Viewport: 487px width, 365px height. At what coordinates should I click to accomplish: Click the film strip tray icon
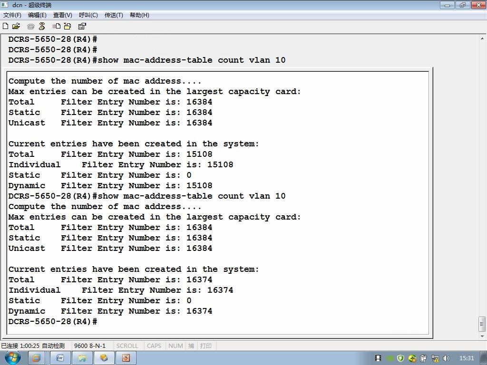pos(378,358)
